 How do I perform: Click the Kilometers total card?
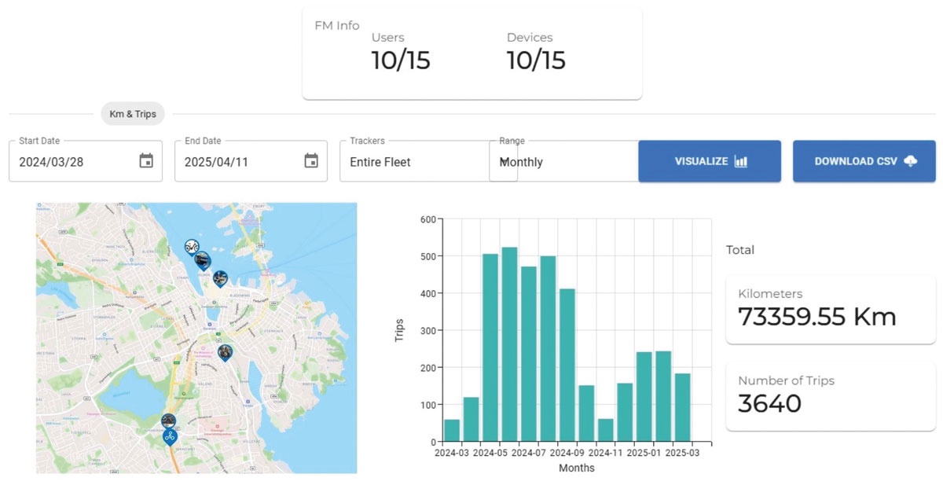tap(831, 310)
